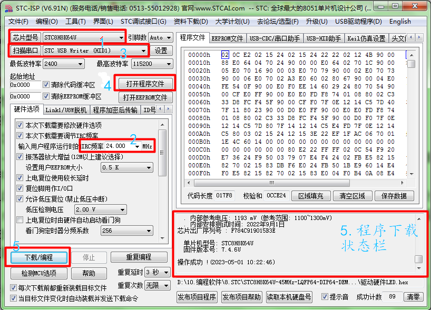The height and width of the screenshot is (310, 431).
Task: Open 编程(O) menu
Action: pos(47,22)
